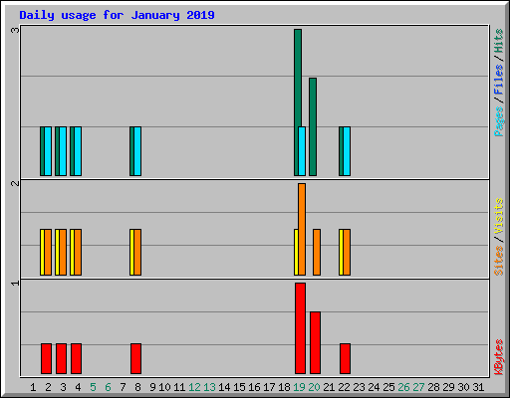Click the cyan Pages bar for day 22
510x398 pixels.
[x=347, y=151]
